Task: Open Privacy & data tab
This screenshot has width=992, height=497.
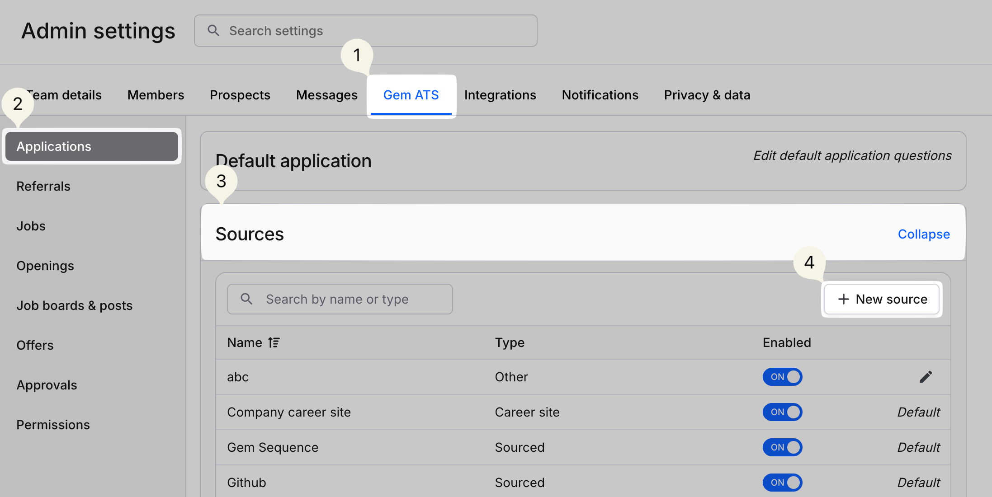Action: click(x=707, y=95)
